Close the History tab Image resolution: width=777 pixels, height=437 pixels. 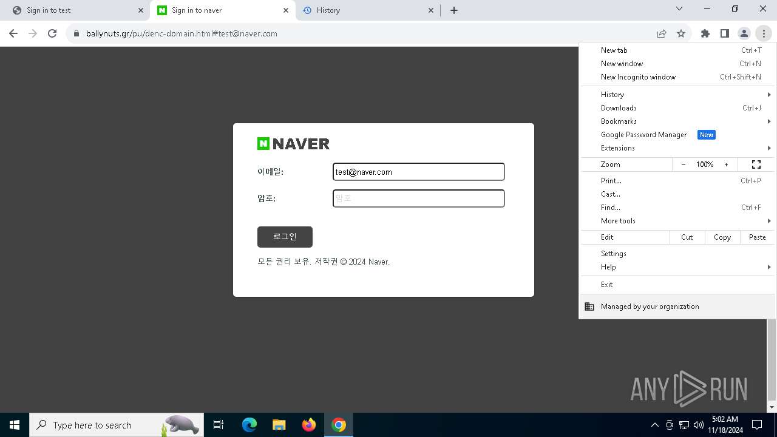click(x=431, y=10)
